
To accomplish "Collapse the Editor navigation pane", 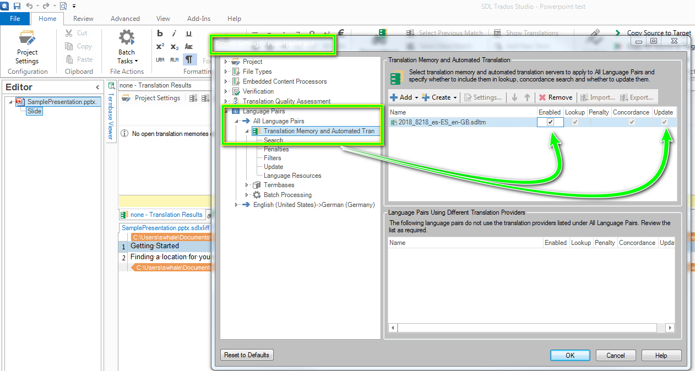I will pyautogui.click(x=97, y=87).
